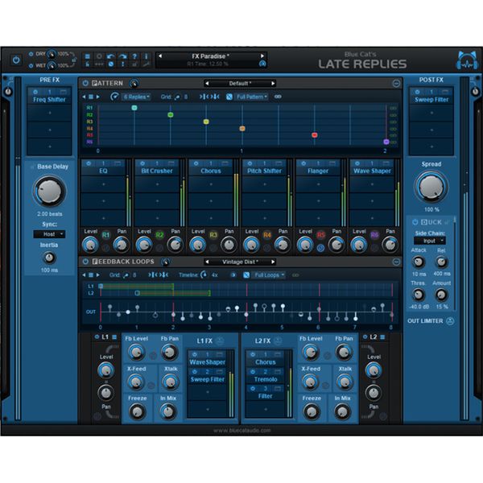483x483 pixels.
Task: Open the Full Loops dropdown
Action: pyautogui.click(x=269, y=275)
